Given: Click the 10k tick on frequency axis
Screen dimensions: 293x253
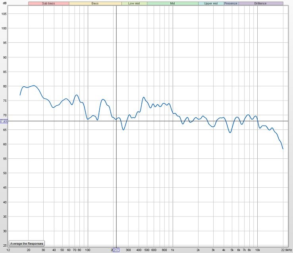Looking at the screenshot, I should click(258, 250).
